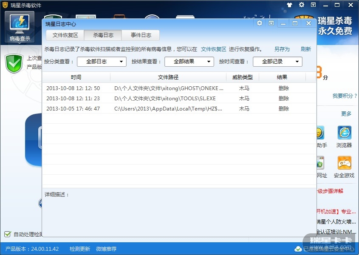Open the 网址 navigation icon

tap(320, 163)
